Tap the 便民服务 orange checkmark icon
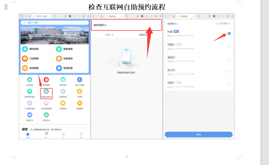 79,103
